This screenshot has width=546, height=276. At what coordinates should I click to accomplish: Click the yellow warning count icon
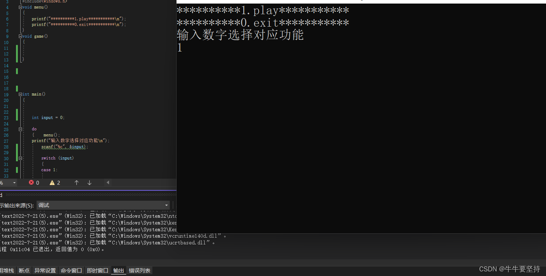(x=52, y=183)
